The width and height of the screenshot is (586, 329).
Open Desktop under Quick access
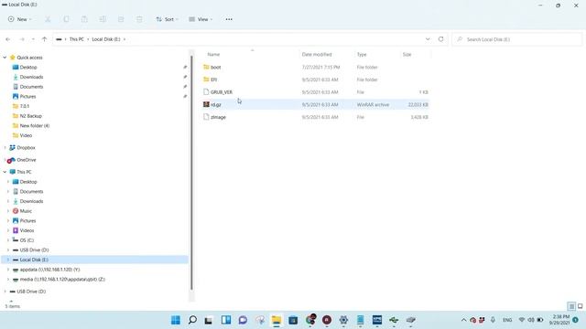pyautogui.click(x=28, y=67)
